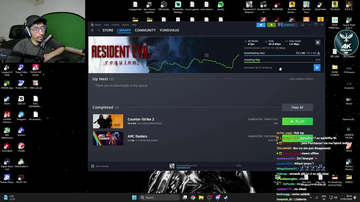Open the ENG FR language switcher
The width and height of the screenshot is (360, 202).
pos(324,198)
